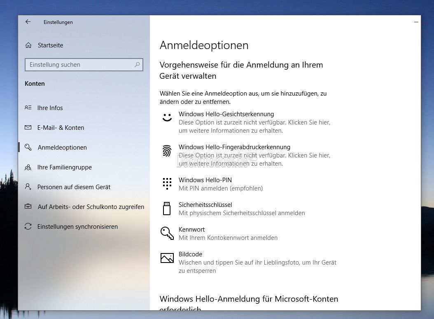Click 'Mit physischem Sicherheitsschlüssel anmelden' text
Viewport: 434px width, 319px height.
(x=242, y=213)
